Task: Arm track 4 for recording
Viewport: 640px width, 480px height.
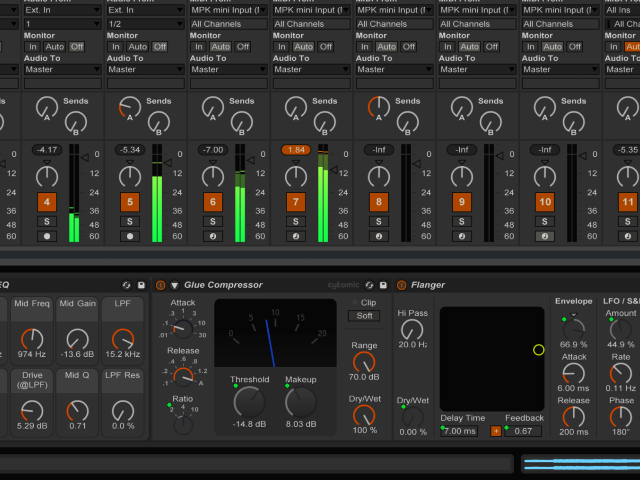Action: (x=47, y=236)
